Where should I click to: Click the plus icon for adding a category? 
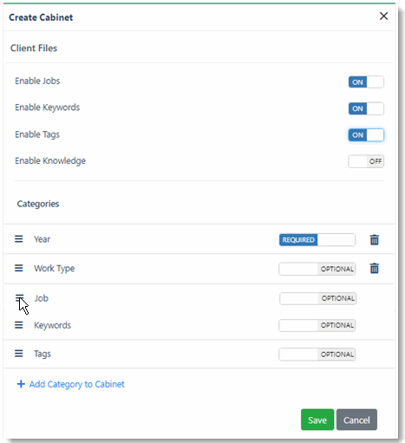pos(21,384)
